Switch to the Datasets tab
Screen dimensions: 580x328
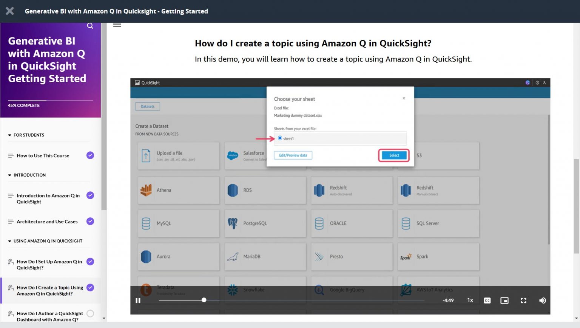(x=147, y=106)
